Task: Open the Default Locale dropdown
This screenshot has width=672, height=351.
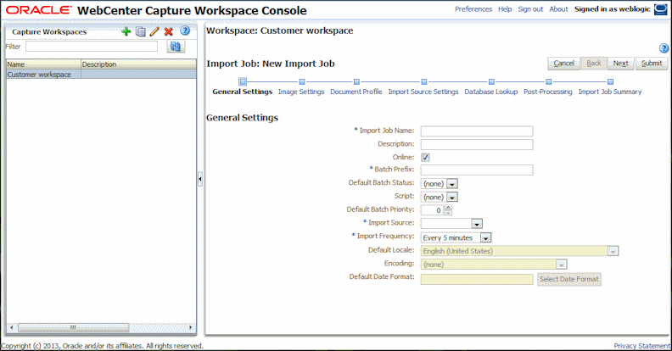Action: tap(613, 251)
